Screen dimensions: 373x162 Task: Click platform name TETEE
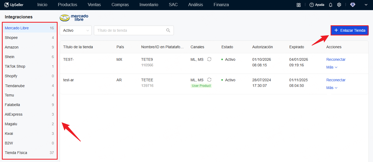pos(147,80)
